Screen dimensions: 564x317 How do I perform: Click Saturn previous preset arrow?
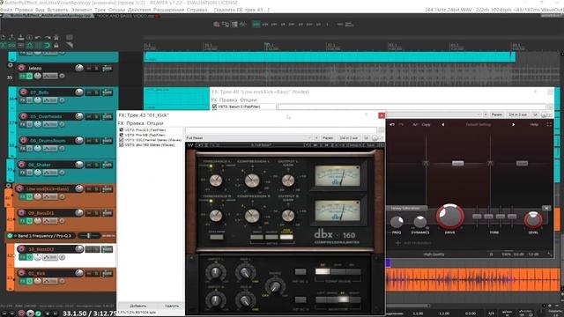[x=442, y=125]
